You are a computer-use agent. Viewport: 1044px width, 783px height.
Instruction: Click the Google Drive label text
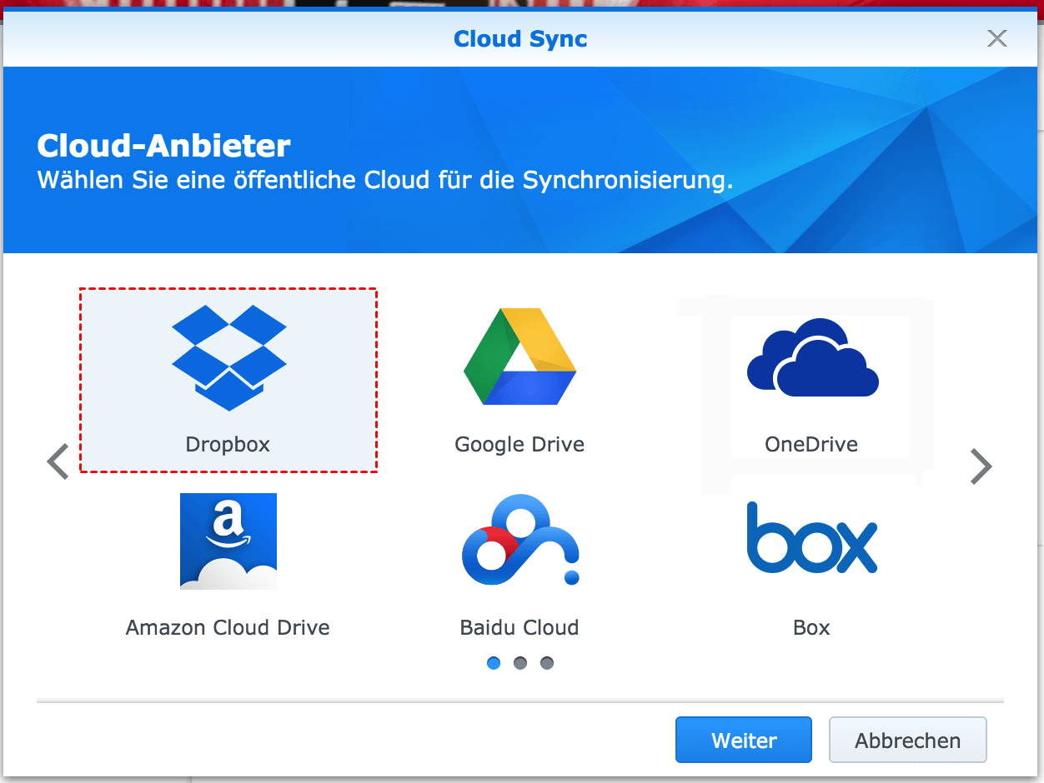519,445
